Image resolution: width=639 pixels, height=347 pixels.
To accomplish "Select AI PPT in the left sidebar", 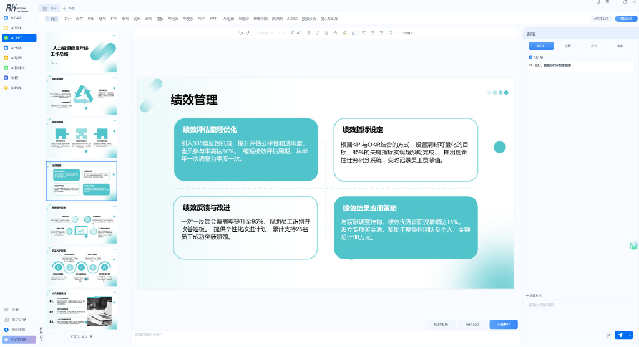I will coord(19,38).
